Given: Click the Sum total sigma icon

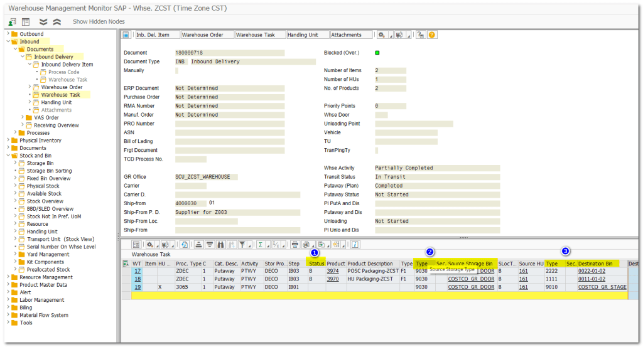Looking at the screenshot, I should click(x=262, y=245).
